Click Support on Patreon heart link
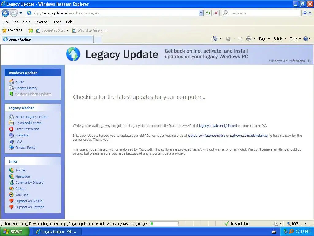This screenshot has height=236, width=314. (x=30, y=207)
